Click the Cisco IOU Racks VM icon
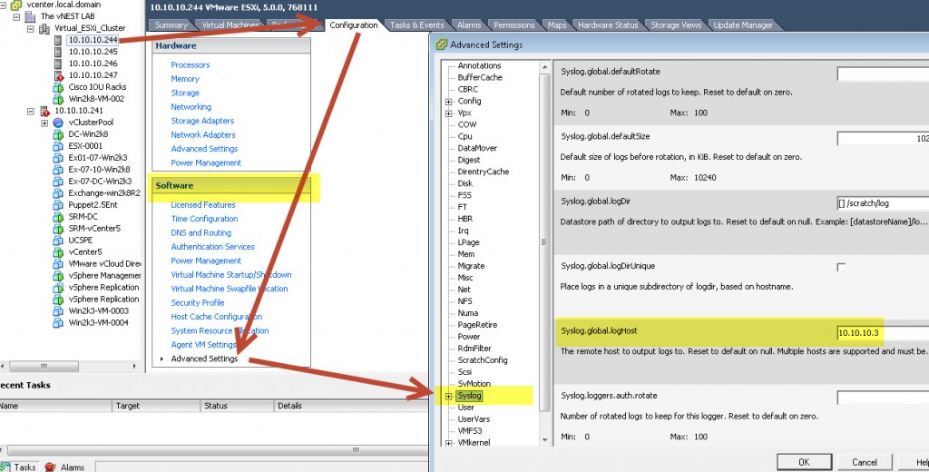The width and height of the screenshot is (929, 472). [59, 87]
